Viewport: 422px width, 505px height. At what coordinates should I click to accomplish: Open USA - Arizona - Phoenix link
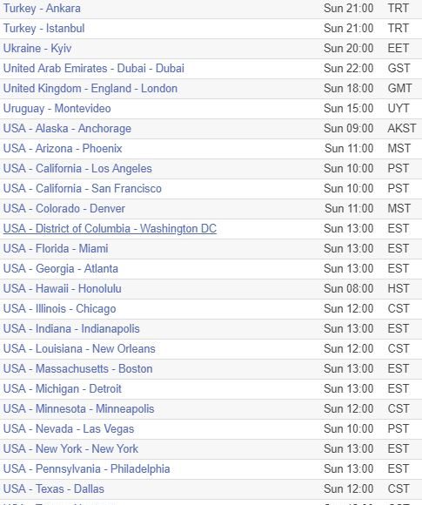[63, 149]
